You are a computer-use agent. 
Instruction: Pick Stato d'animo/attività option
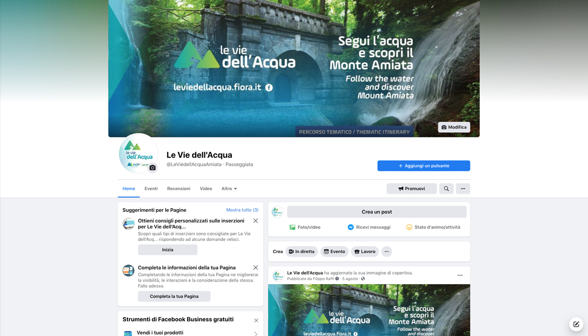pos(433,227)
